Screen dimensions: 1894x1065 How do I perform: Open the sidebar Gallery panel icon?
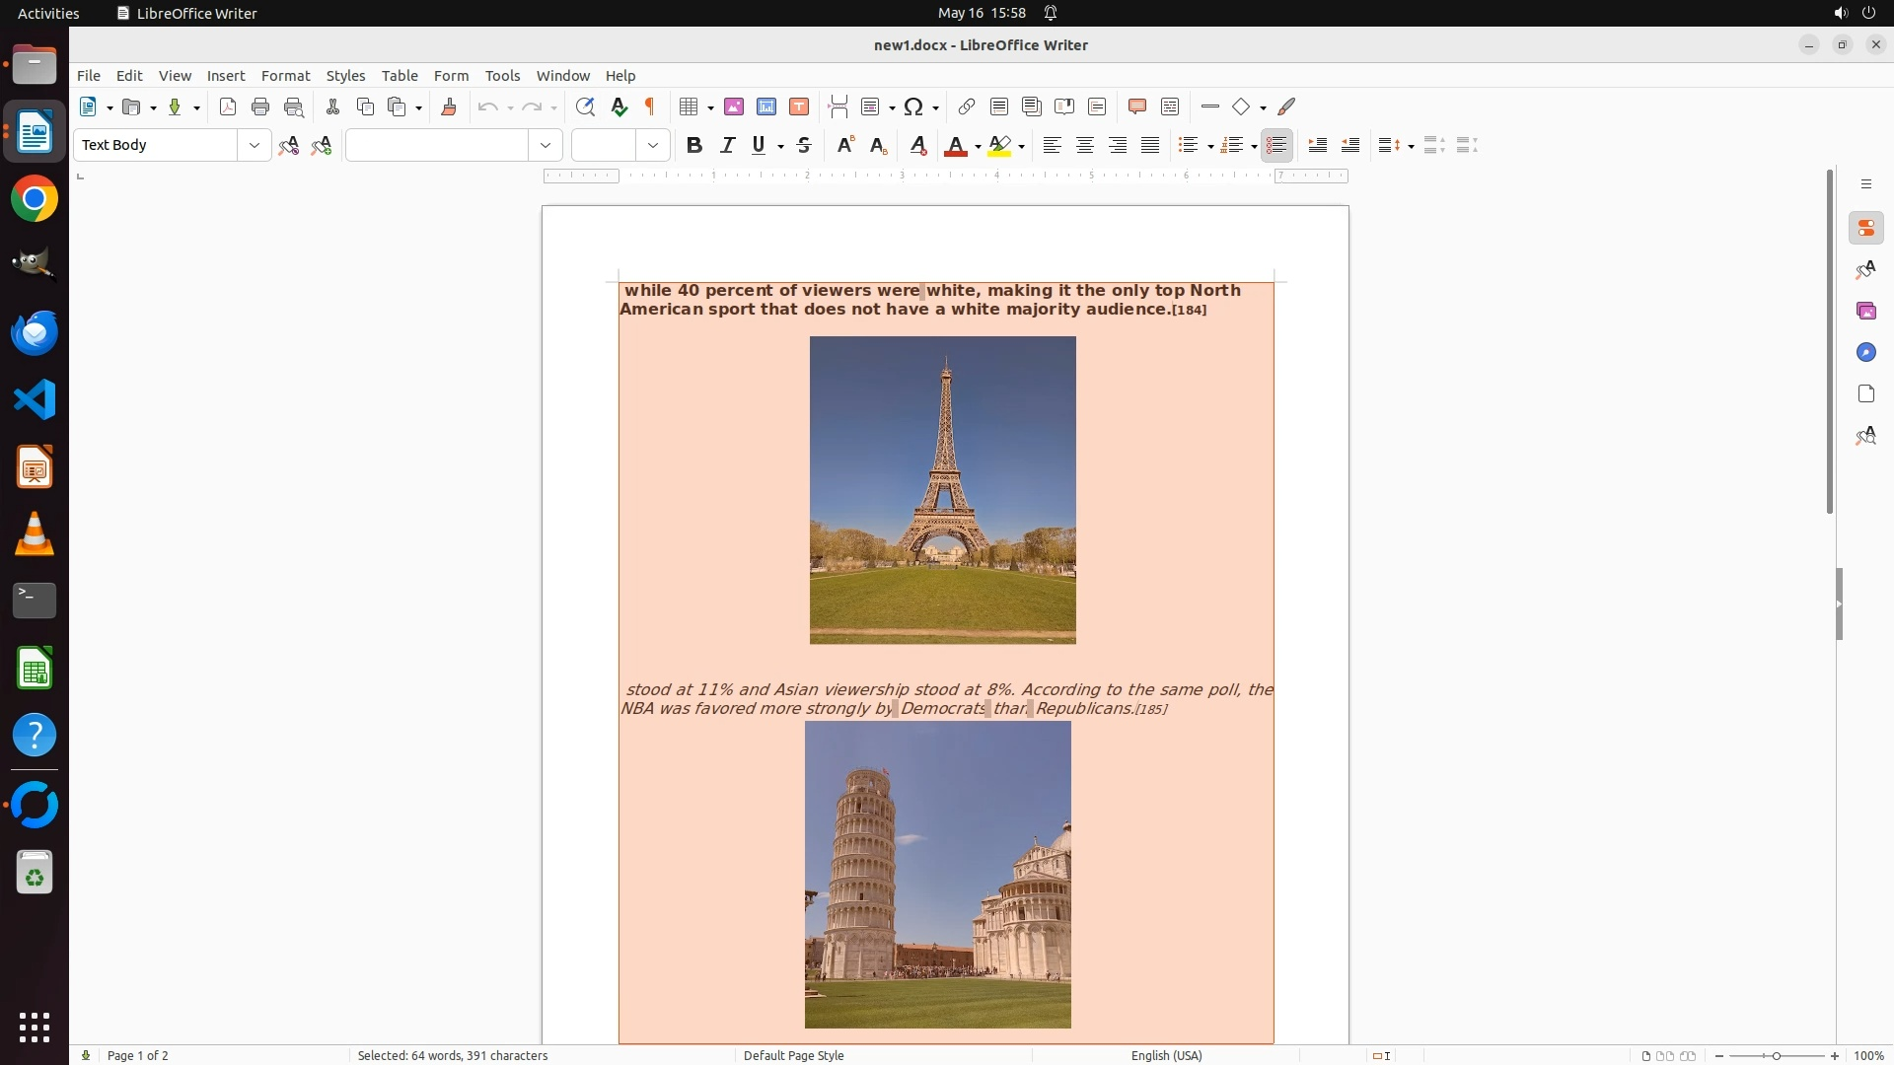click(1865, 312)
